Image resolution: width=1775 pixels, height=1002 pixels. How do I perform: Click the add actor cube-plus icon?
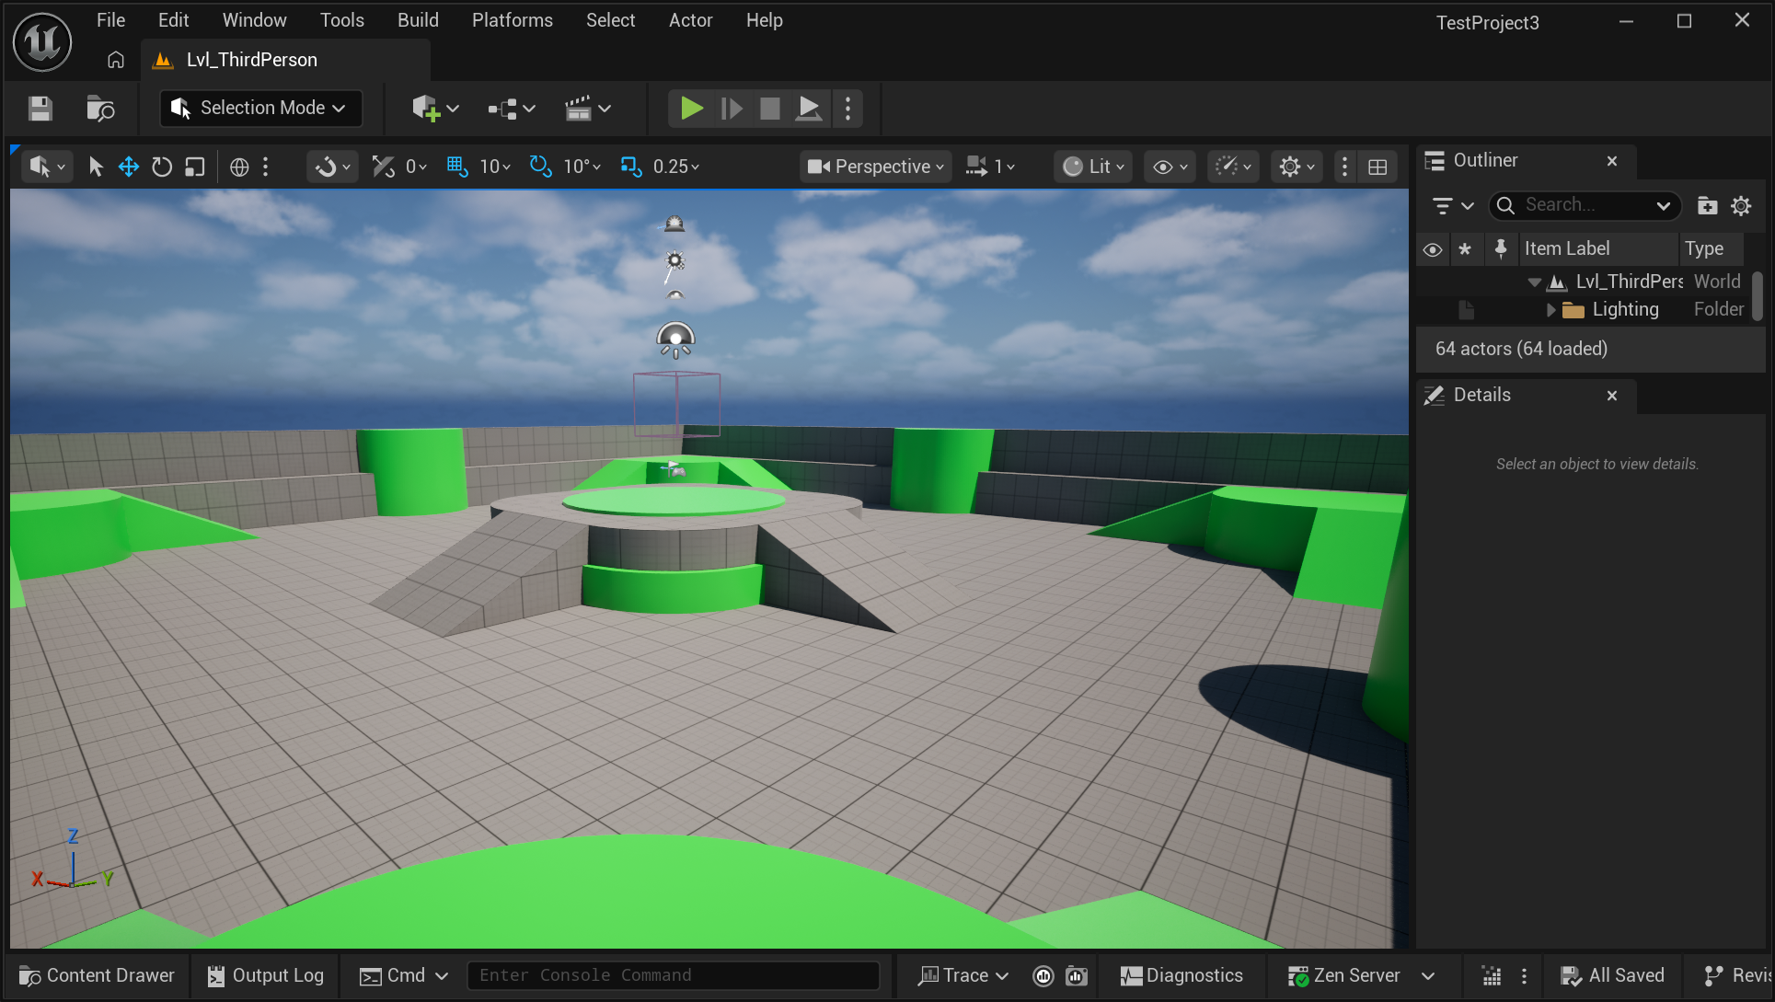[426, 109]
